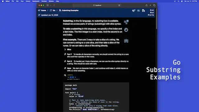The image size is (199, 112).
Task: Click the wave icon beside First example
Action: point(126,41)
